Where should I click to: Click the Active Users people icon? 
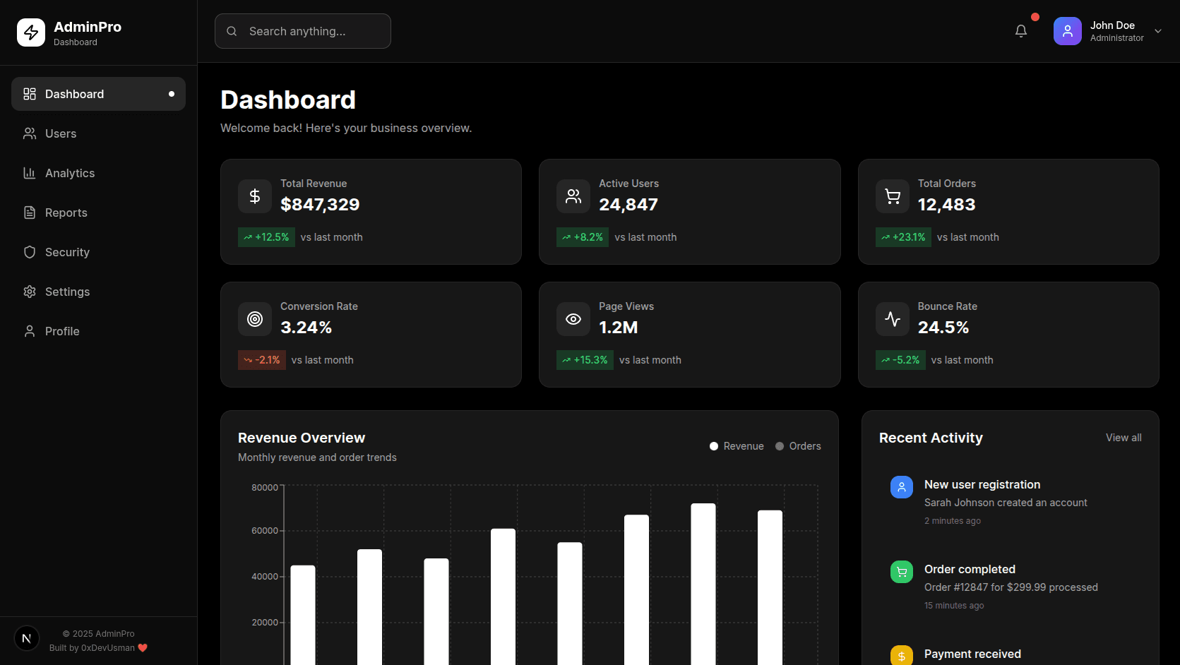pyautogui.click(x=573, y=196)
